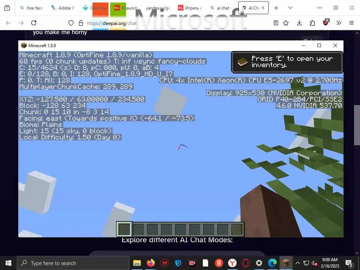Open the browser extensions puzzle icon

(312, 23)
